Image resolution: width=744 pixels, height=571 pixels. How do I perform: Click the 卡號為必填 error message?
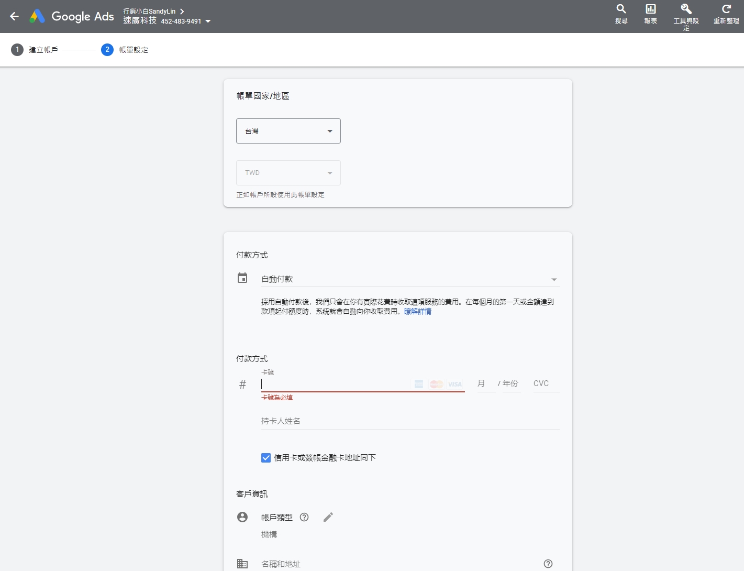277,398
